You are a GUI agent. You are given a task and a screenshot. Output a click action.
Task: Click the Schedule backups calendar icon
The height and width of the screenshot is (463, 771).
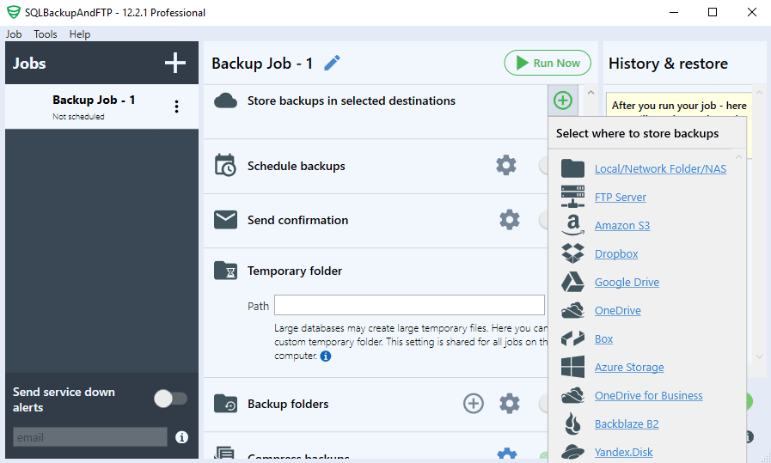[x=226, y=165]
